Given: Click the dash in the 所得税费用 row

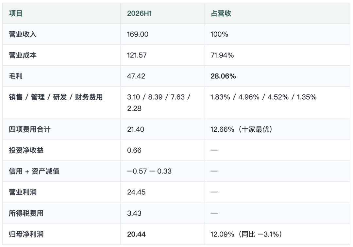Looking at the screenshot, I should pyautogui.click(x=214, y=213).
